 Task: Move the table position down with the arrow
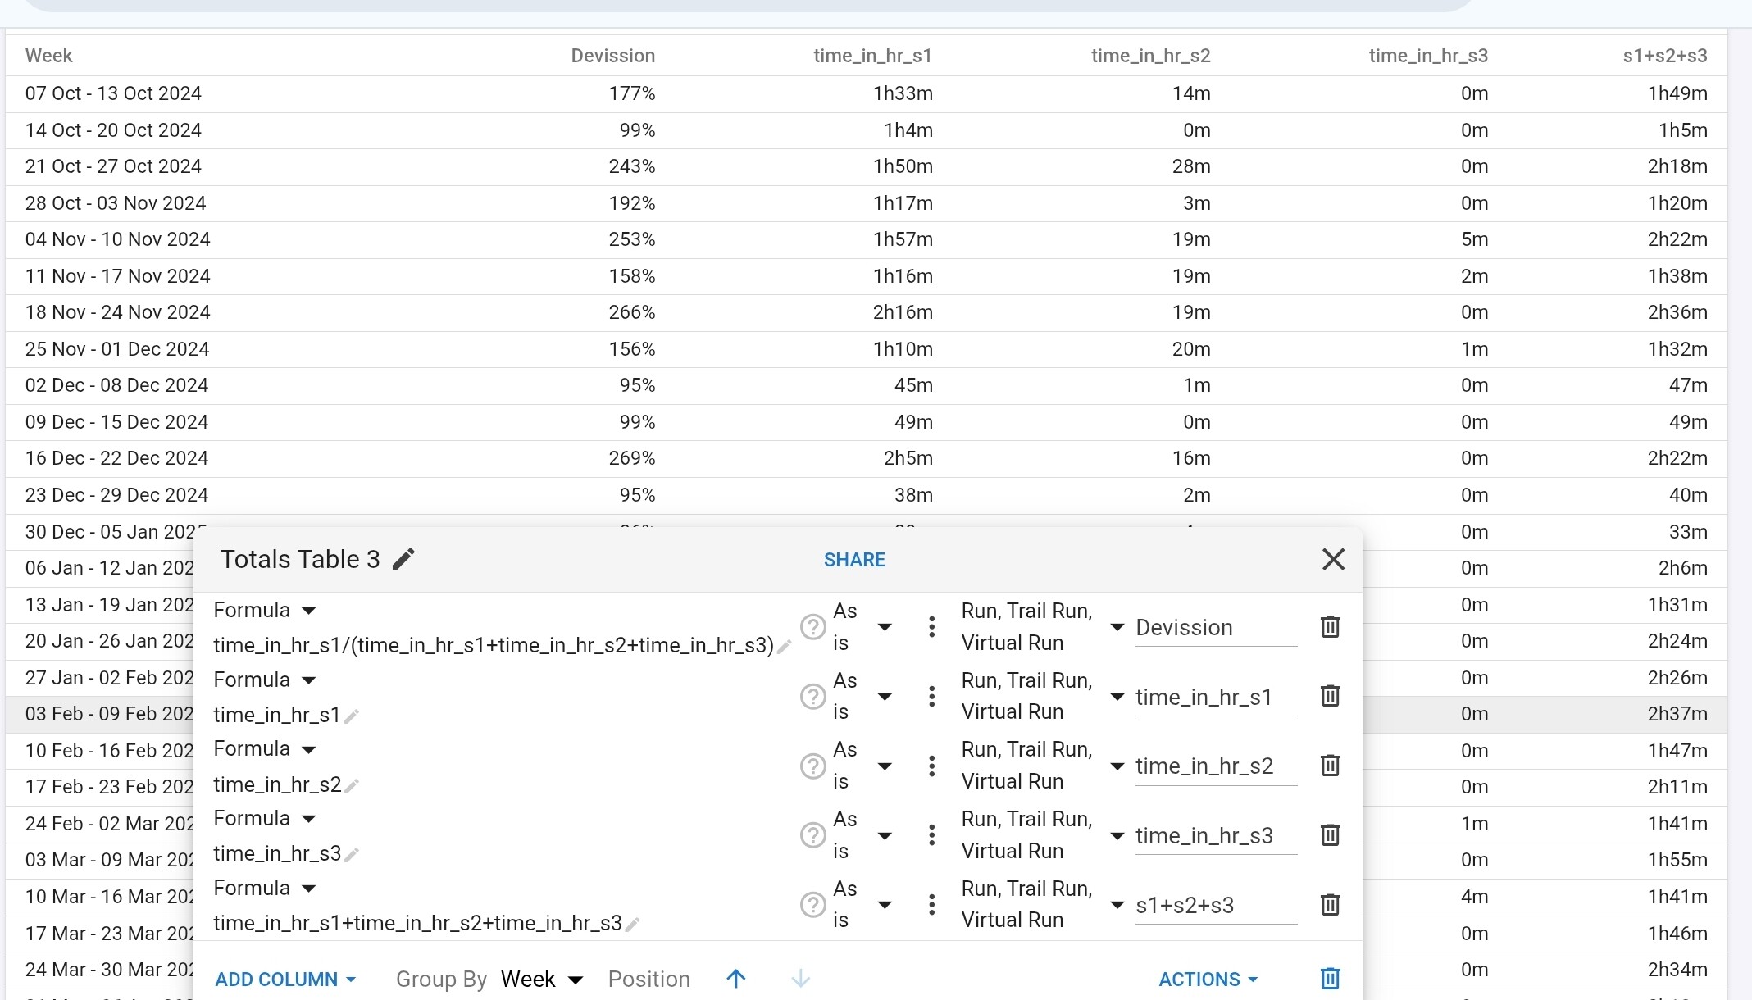pyautogui.click(x=800, y=979)
